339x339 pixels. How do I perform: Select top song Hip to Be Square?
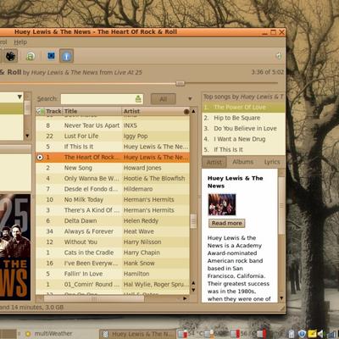click(243, 118)
